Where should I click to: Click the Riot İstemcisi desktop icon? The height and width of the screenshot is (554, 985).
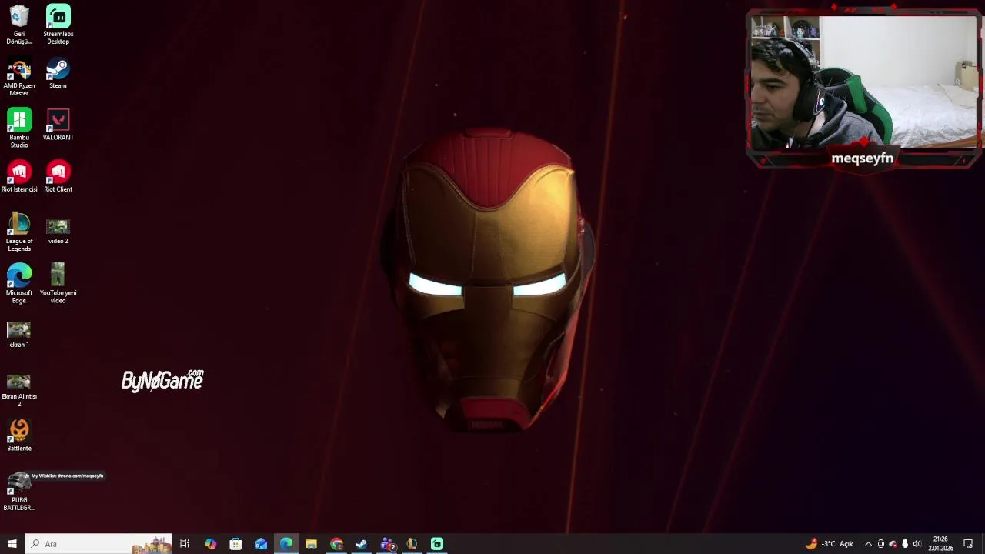click(19, 177)
